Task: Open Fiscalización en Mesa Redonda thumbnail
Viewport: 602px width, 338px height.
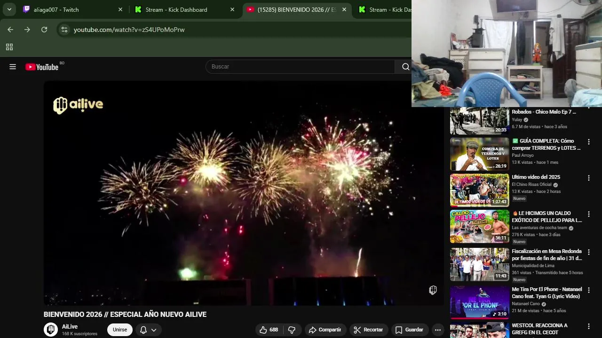Action: (x=479, y=264)
